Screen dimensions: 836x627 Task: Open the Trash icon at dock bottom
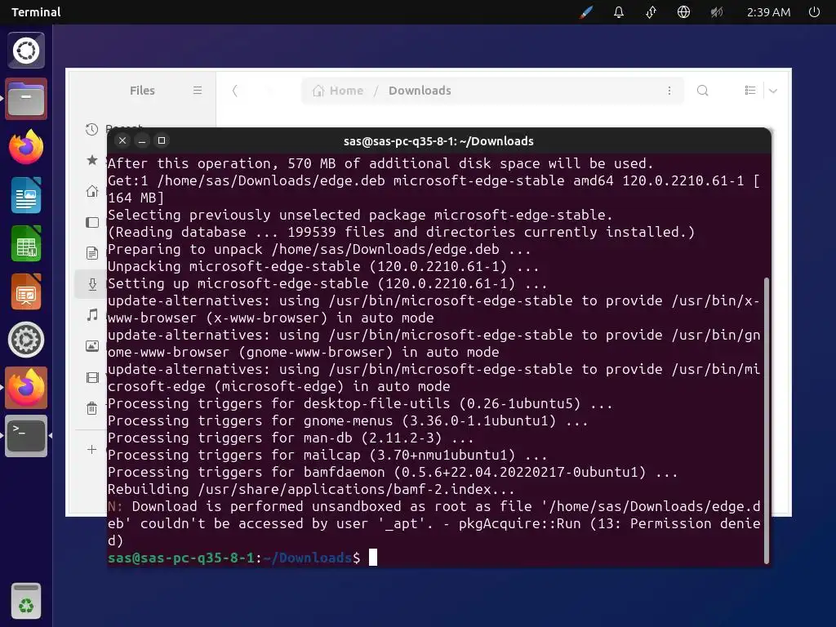click(x=26, y=602)
